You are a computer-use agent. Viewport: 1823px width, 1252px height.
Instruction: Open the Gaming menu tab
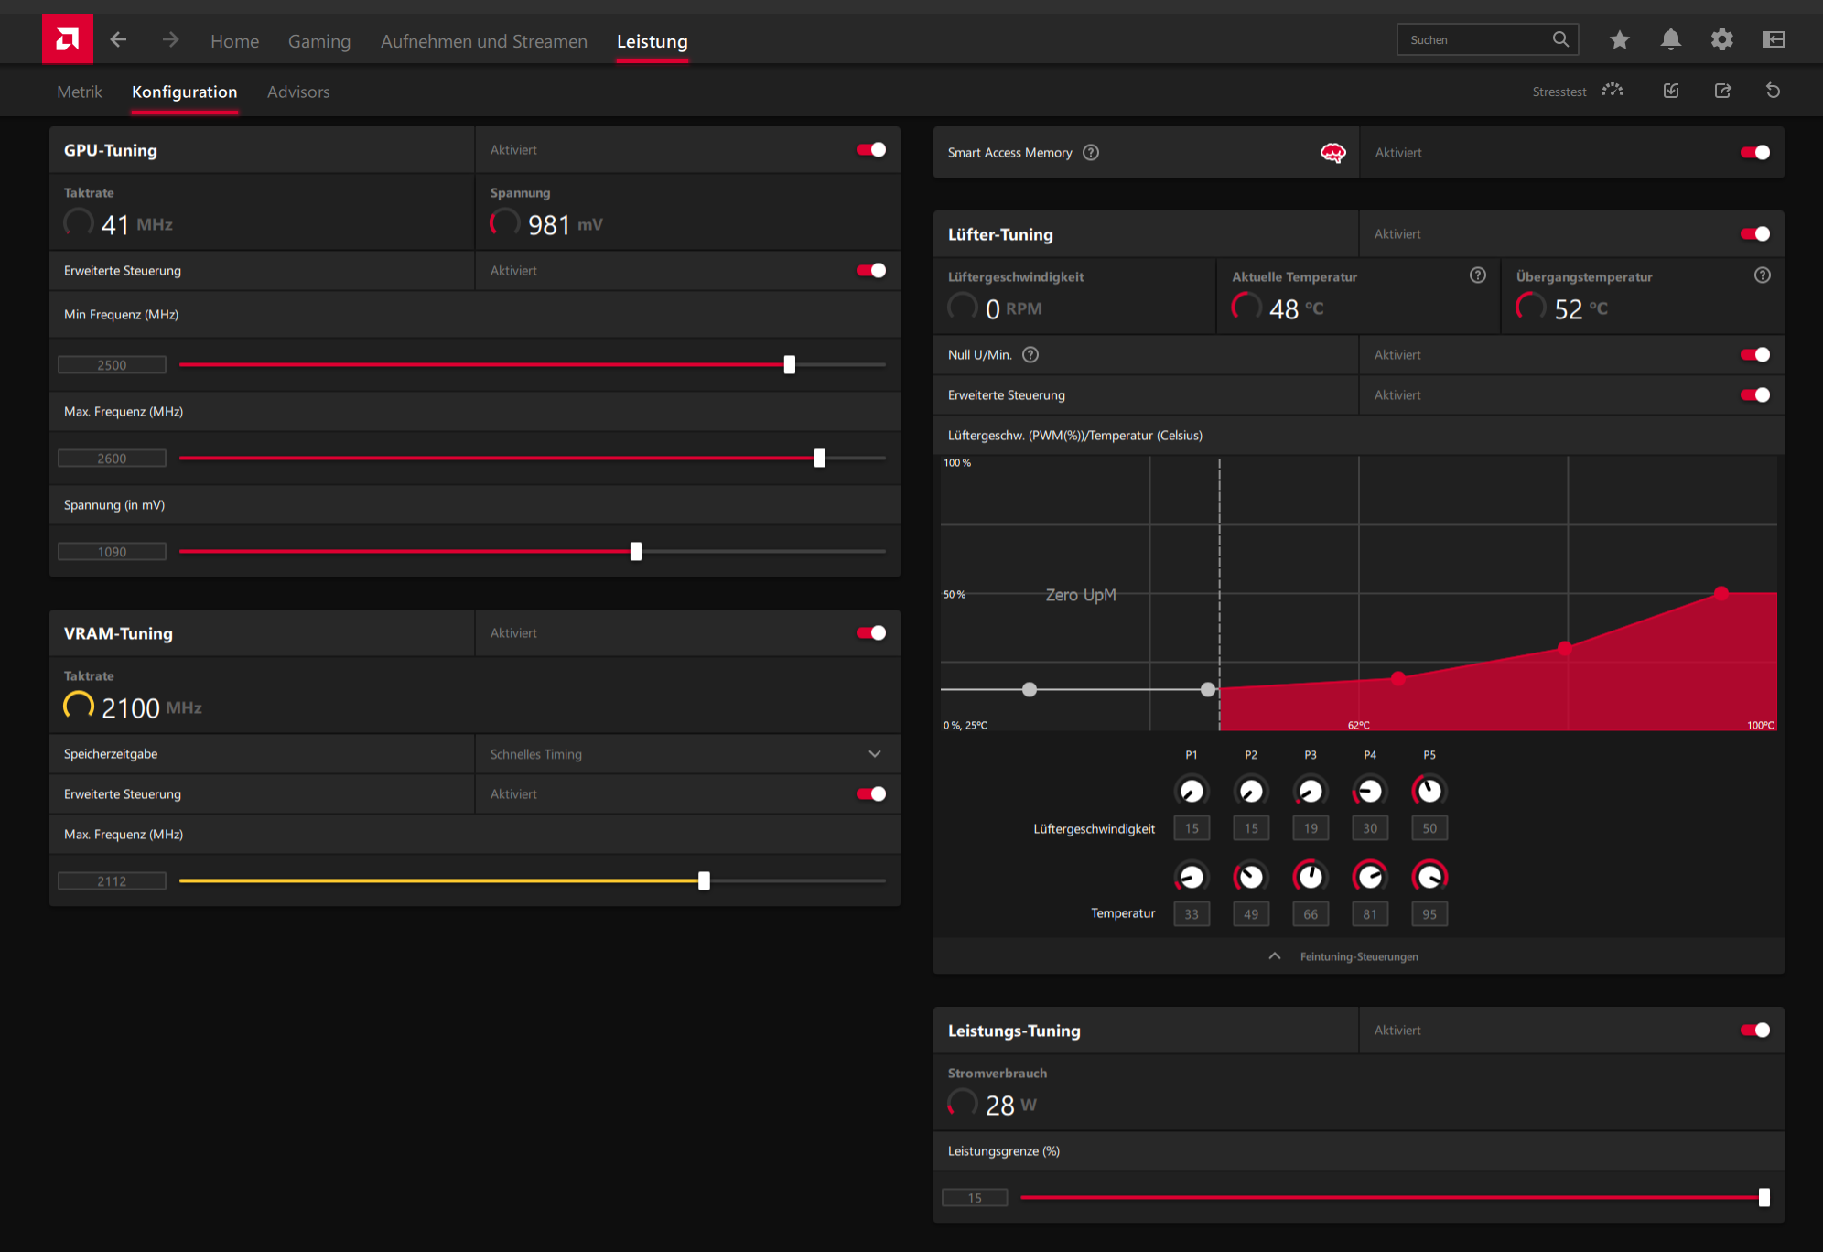click(x=318, y=41)
